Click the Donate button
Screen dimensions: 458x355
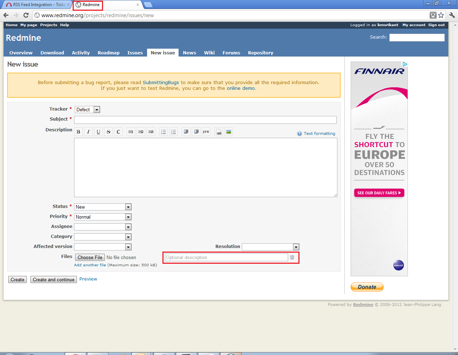367,287
